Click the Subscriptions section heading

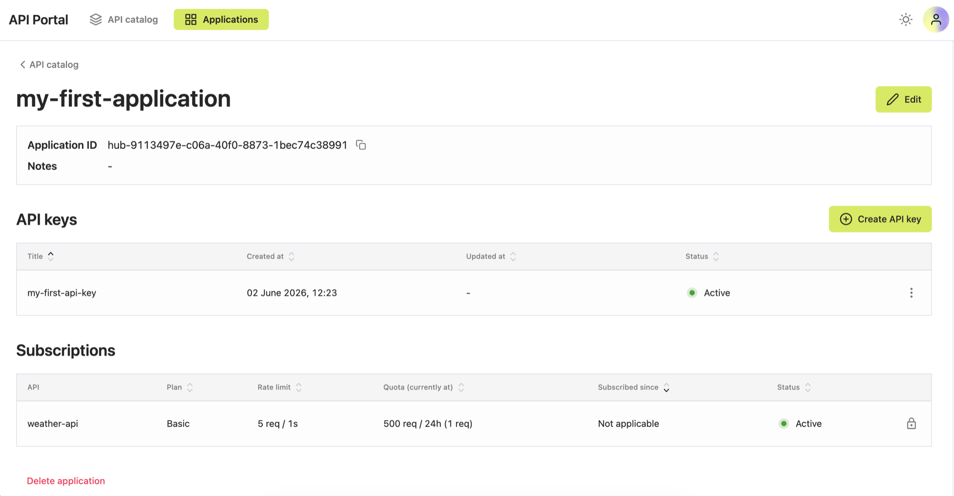66,350
